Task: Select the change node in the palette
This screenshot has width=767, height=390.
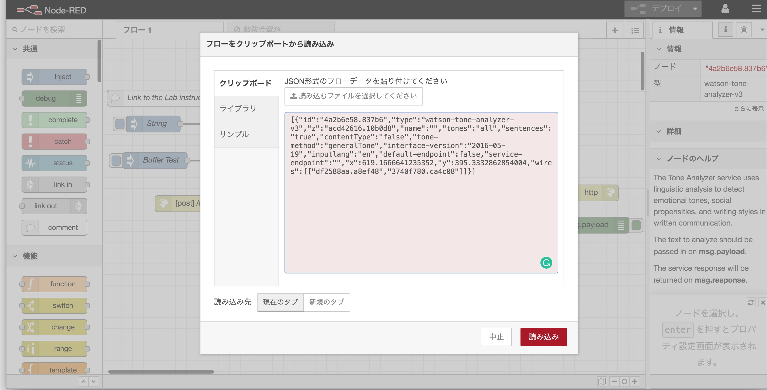Action: 54,327
